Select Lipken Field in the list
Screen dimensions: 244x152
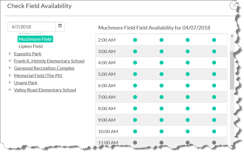(x=30, y=46)
